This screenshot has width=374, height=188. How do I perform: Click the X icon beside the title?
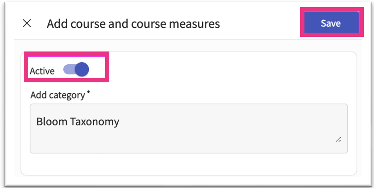27,23
